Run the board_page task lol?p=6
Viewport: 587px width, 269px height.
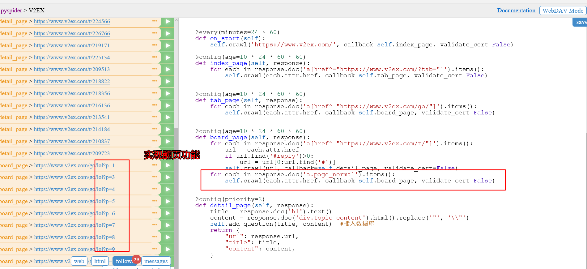pos(168,213)
